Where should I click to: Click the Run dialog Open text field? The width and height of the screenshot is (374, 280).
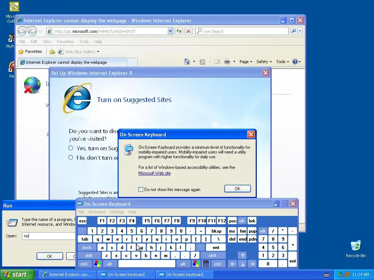click(49, 236)
